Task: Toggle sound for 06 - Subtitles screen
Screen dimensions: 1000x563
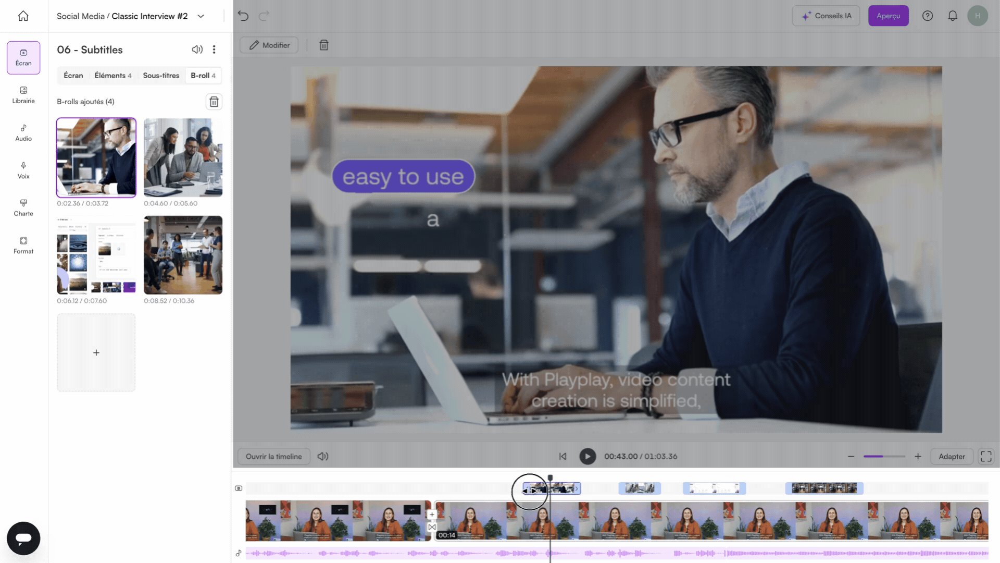Action: (x=197, y=50)
